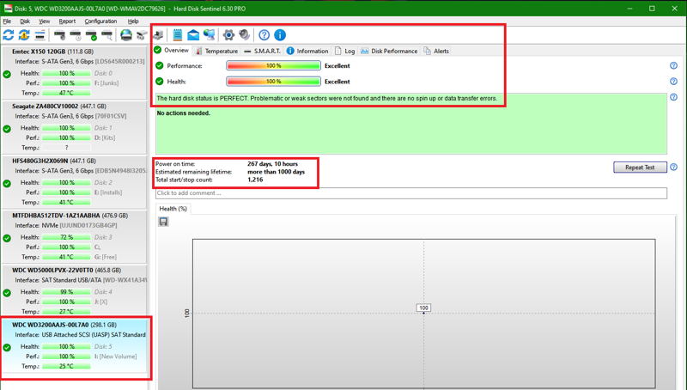The height and width of the screenshot is (390, 687).
Task: Select WDC WD5000LPVX-22V0TT0 disk in list
Action: click(74, 291)
